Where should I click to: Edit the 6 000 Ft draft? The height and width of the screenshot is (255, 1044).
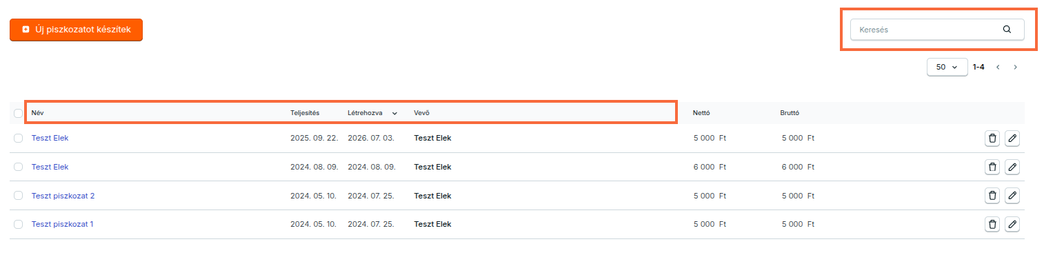click(x=1012, y=167)
